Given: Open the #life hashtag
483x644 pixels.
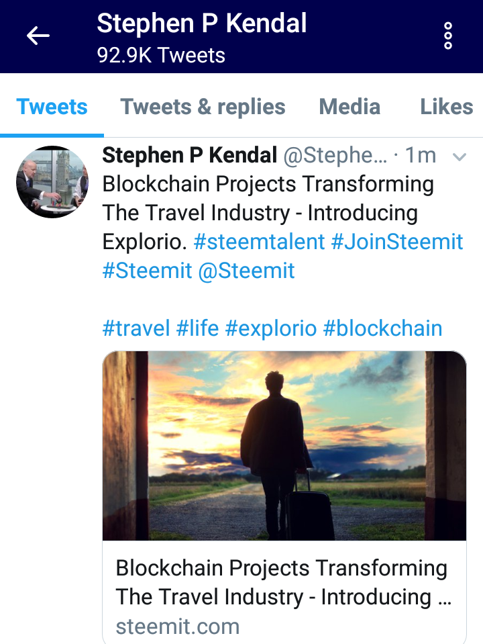Looking at the screenshot, I should (x=197, y=328).
